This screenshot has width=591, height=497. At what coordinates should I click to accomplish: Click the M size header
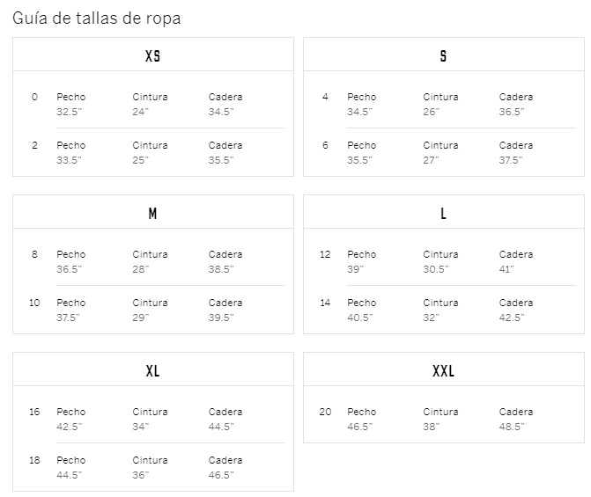point(152,214)
